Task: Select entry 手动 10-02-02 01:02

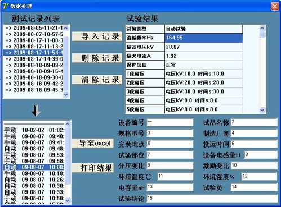Action: (x=34, y=130)
